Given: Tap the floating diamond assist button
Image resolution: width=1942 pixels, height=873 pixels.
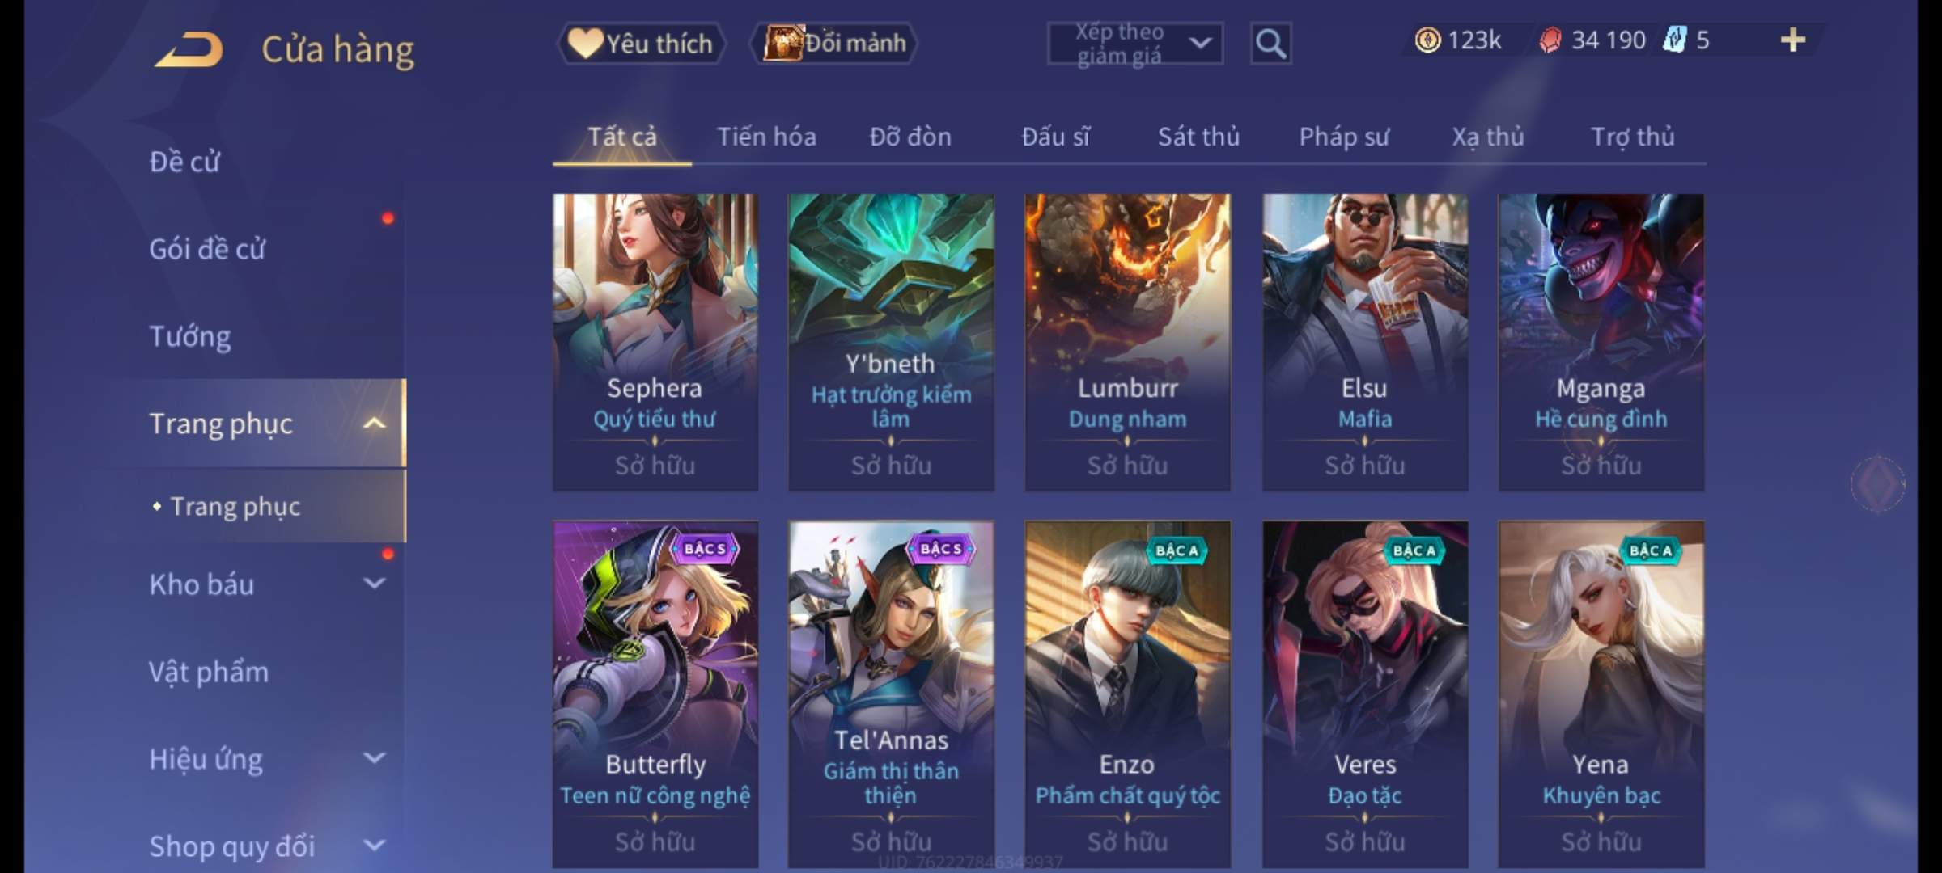Looking at the screenshot, I should pyautogui.click(x=1877, y=483).
